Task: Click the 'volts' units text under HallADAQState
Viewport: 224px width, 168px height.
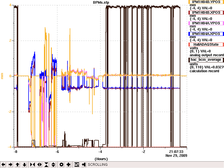Action: (x=194, y=48)
